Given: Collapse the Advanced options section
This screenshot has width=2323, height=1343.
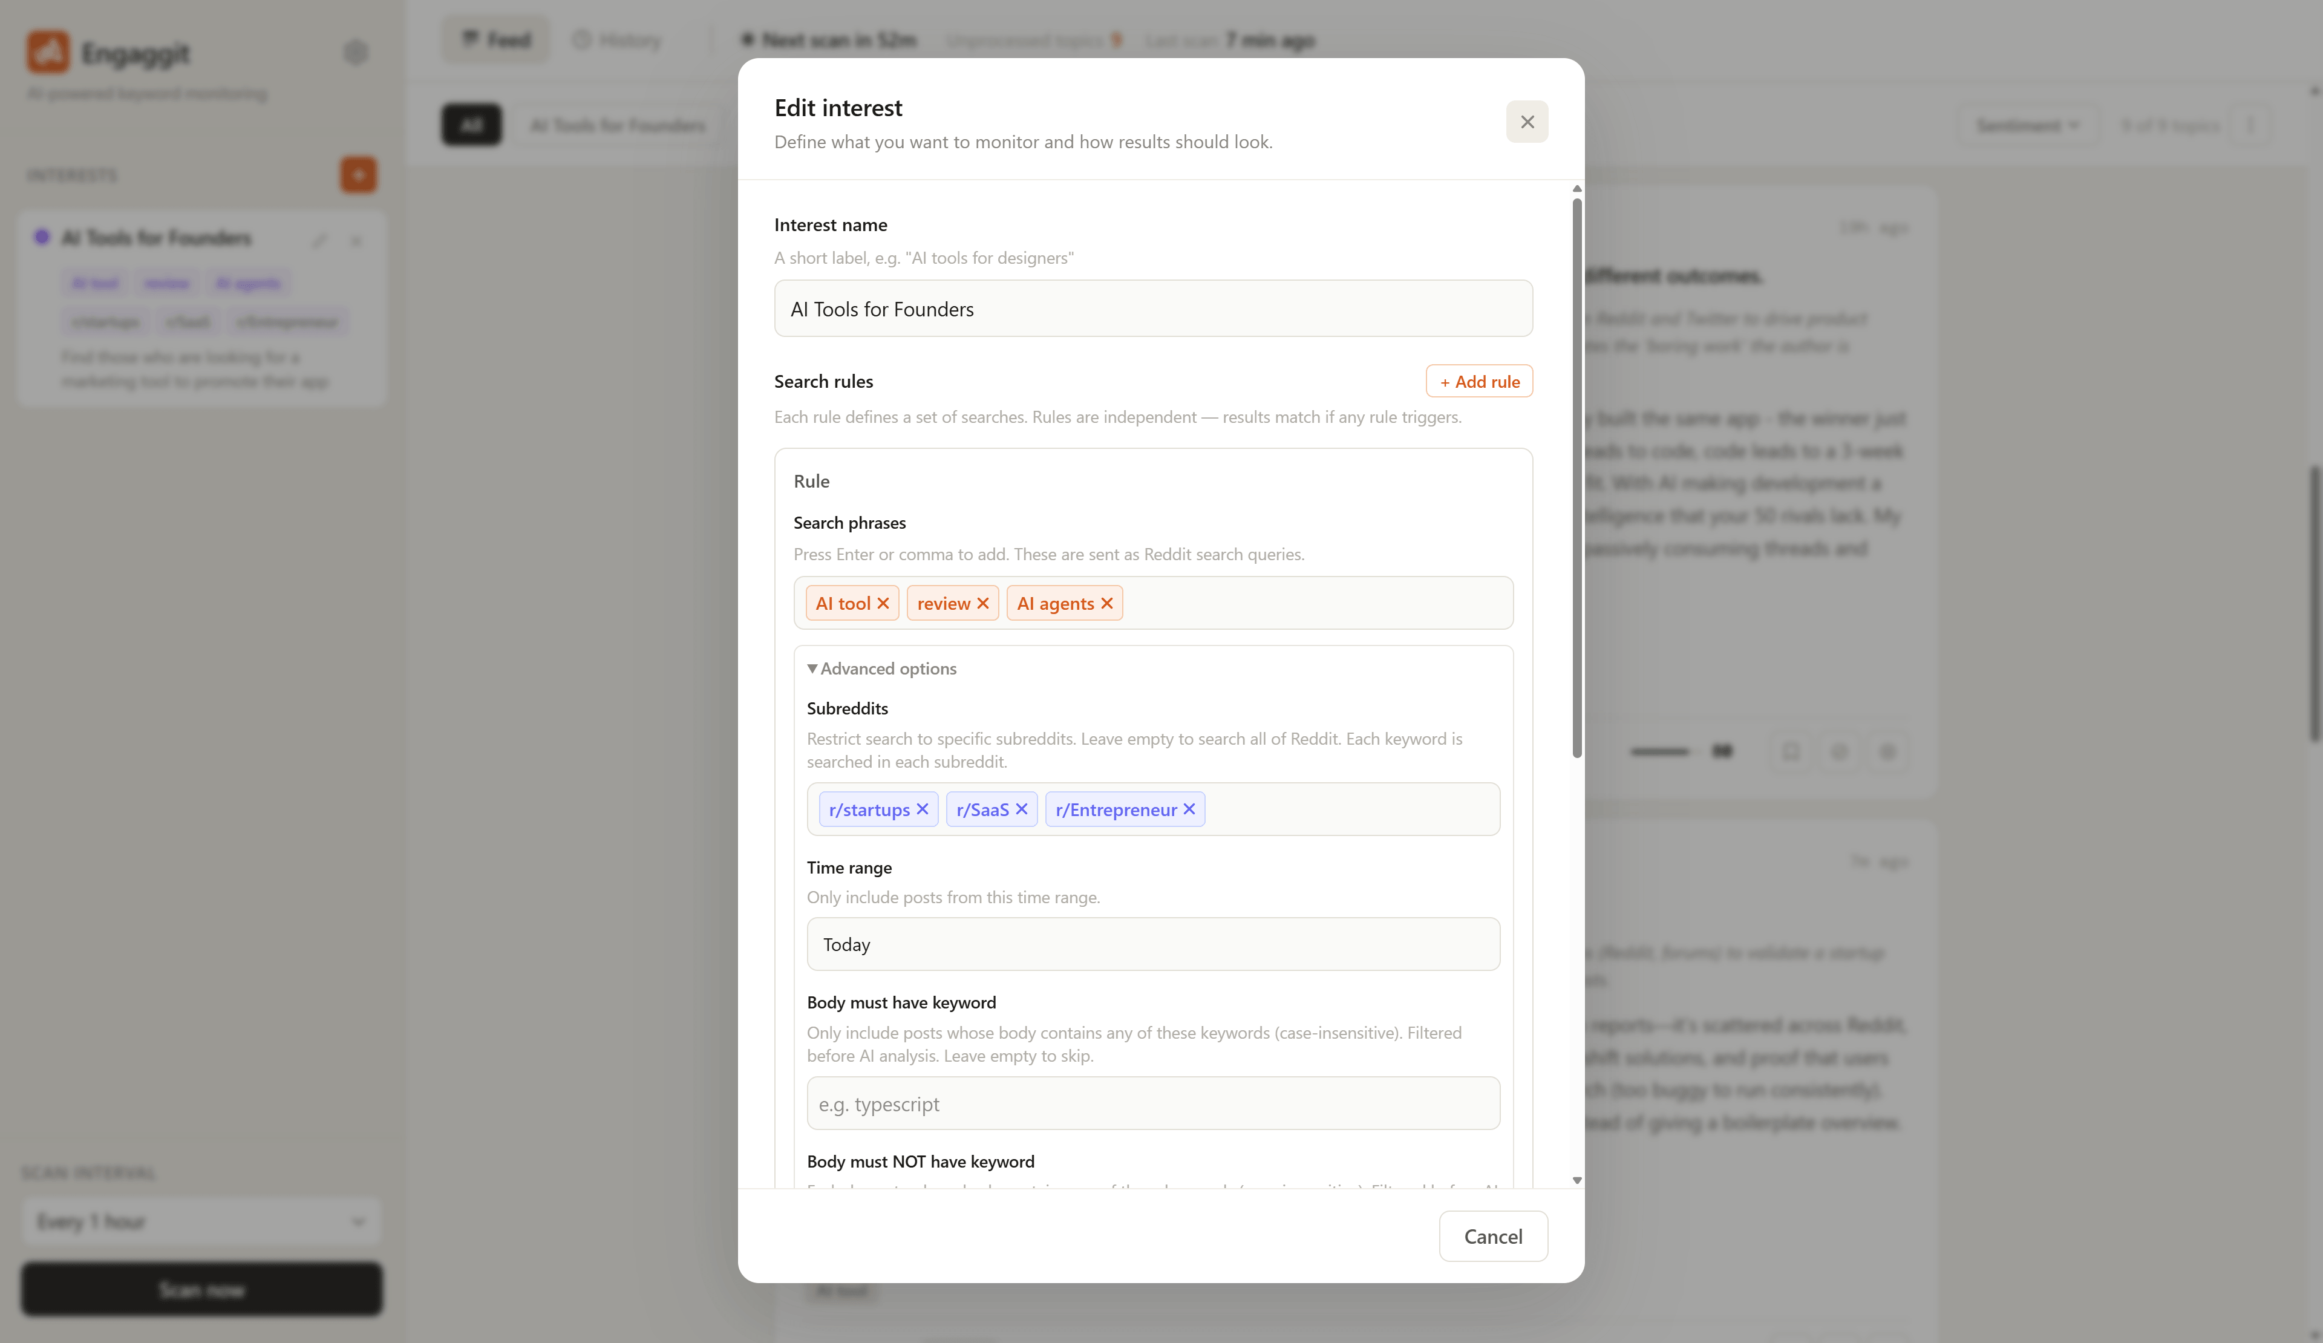Looking at the screenshot, I should (881, 668).
